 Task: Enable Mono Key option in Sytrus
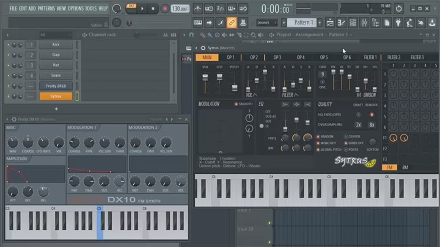click(x=318, y=143)
